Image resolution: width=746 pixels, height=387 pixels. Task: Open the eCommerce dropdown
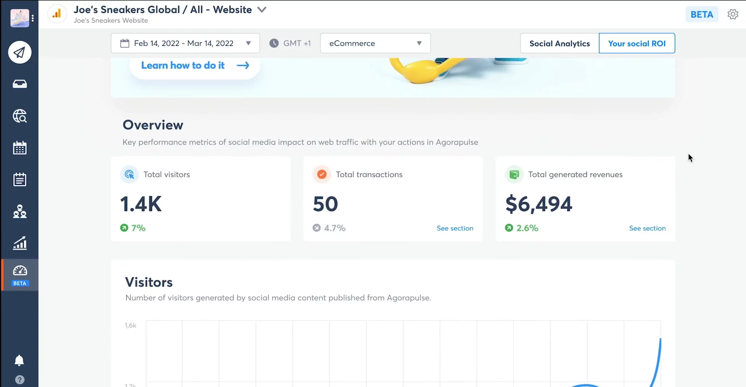[375, 43]
